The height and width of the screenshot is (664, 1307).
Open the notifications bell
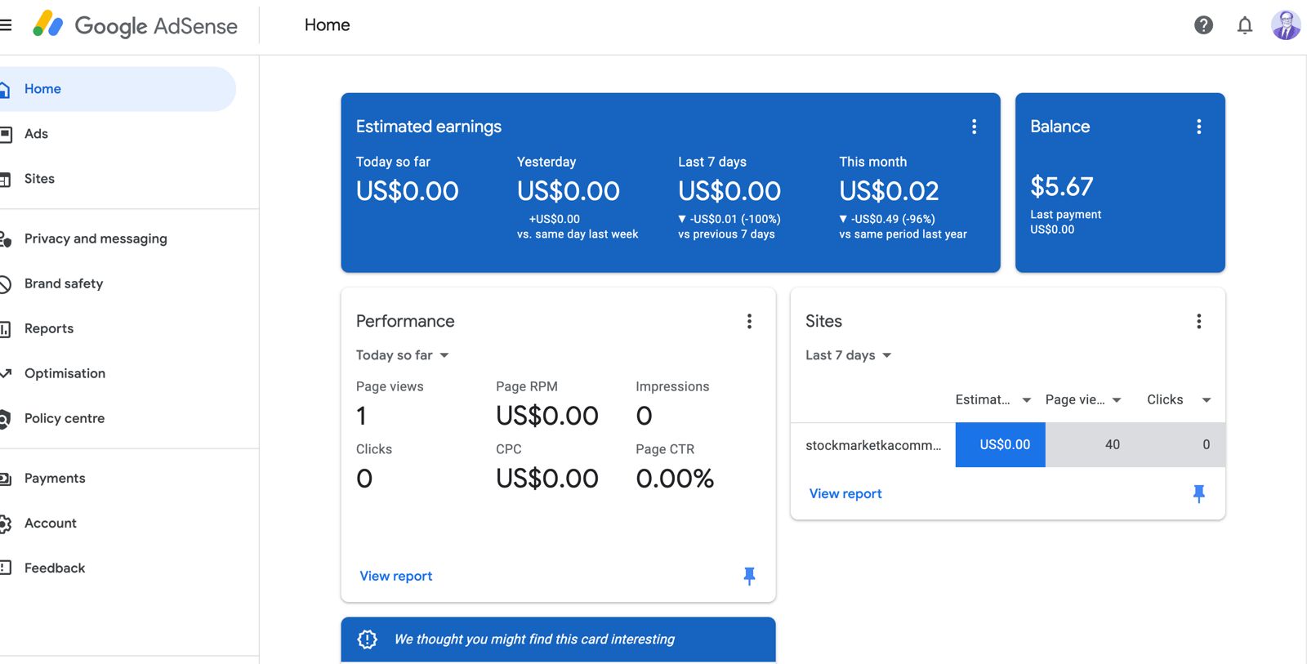[x=1245, y=25]
